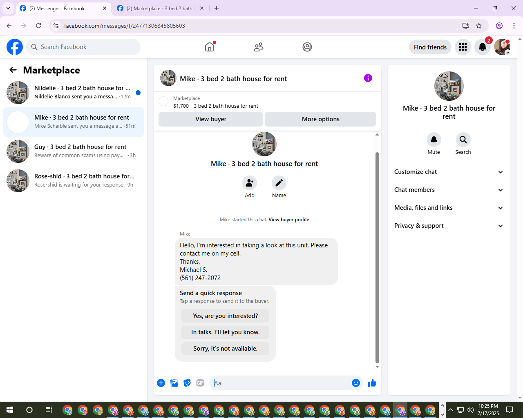Expand Customize chat section
Image resolution: width=523 pixels, height=418 pixels.
tap(449, 172)
